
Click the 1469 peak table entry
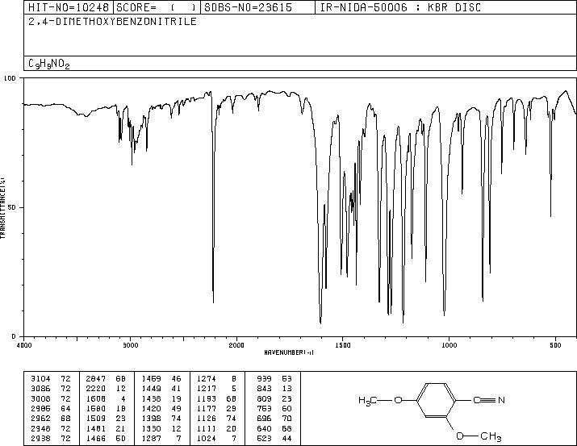(161, 379)
